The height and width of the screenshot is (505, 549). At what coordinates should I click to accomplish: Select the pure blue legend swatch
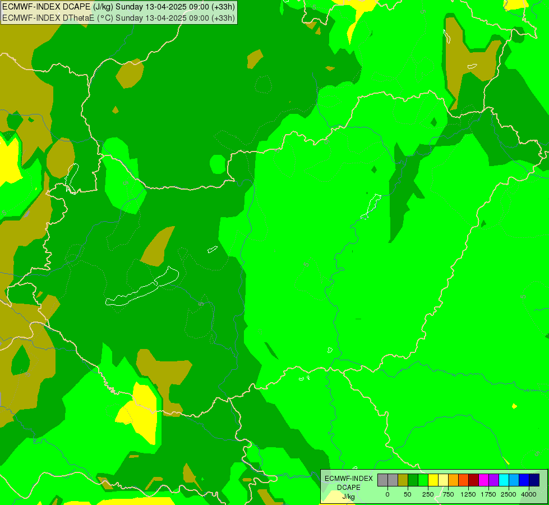(524, 480)
